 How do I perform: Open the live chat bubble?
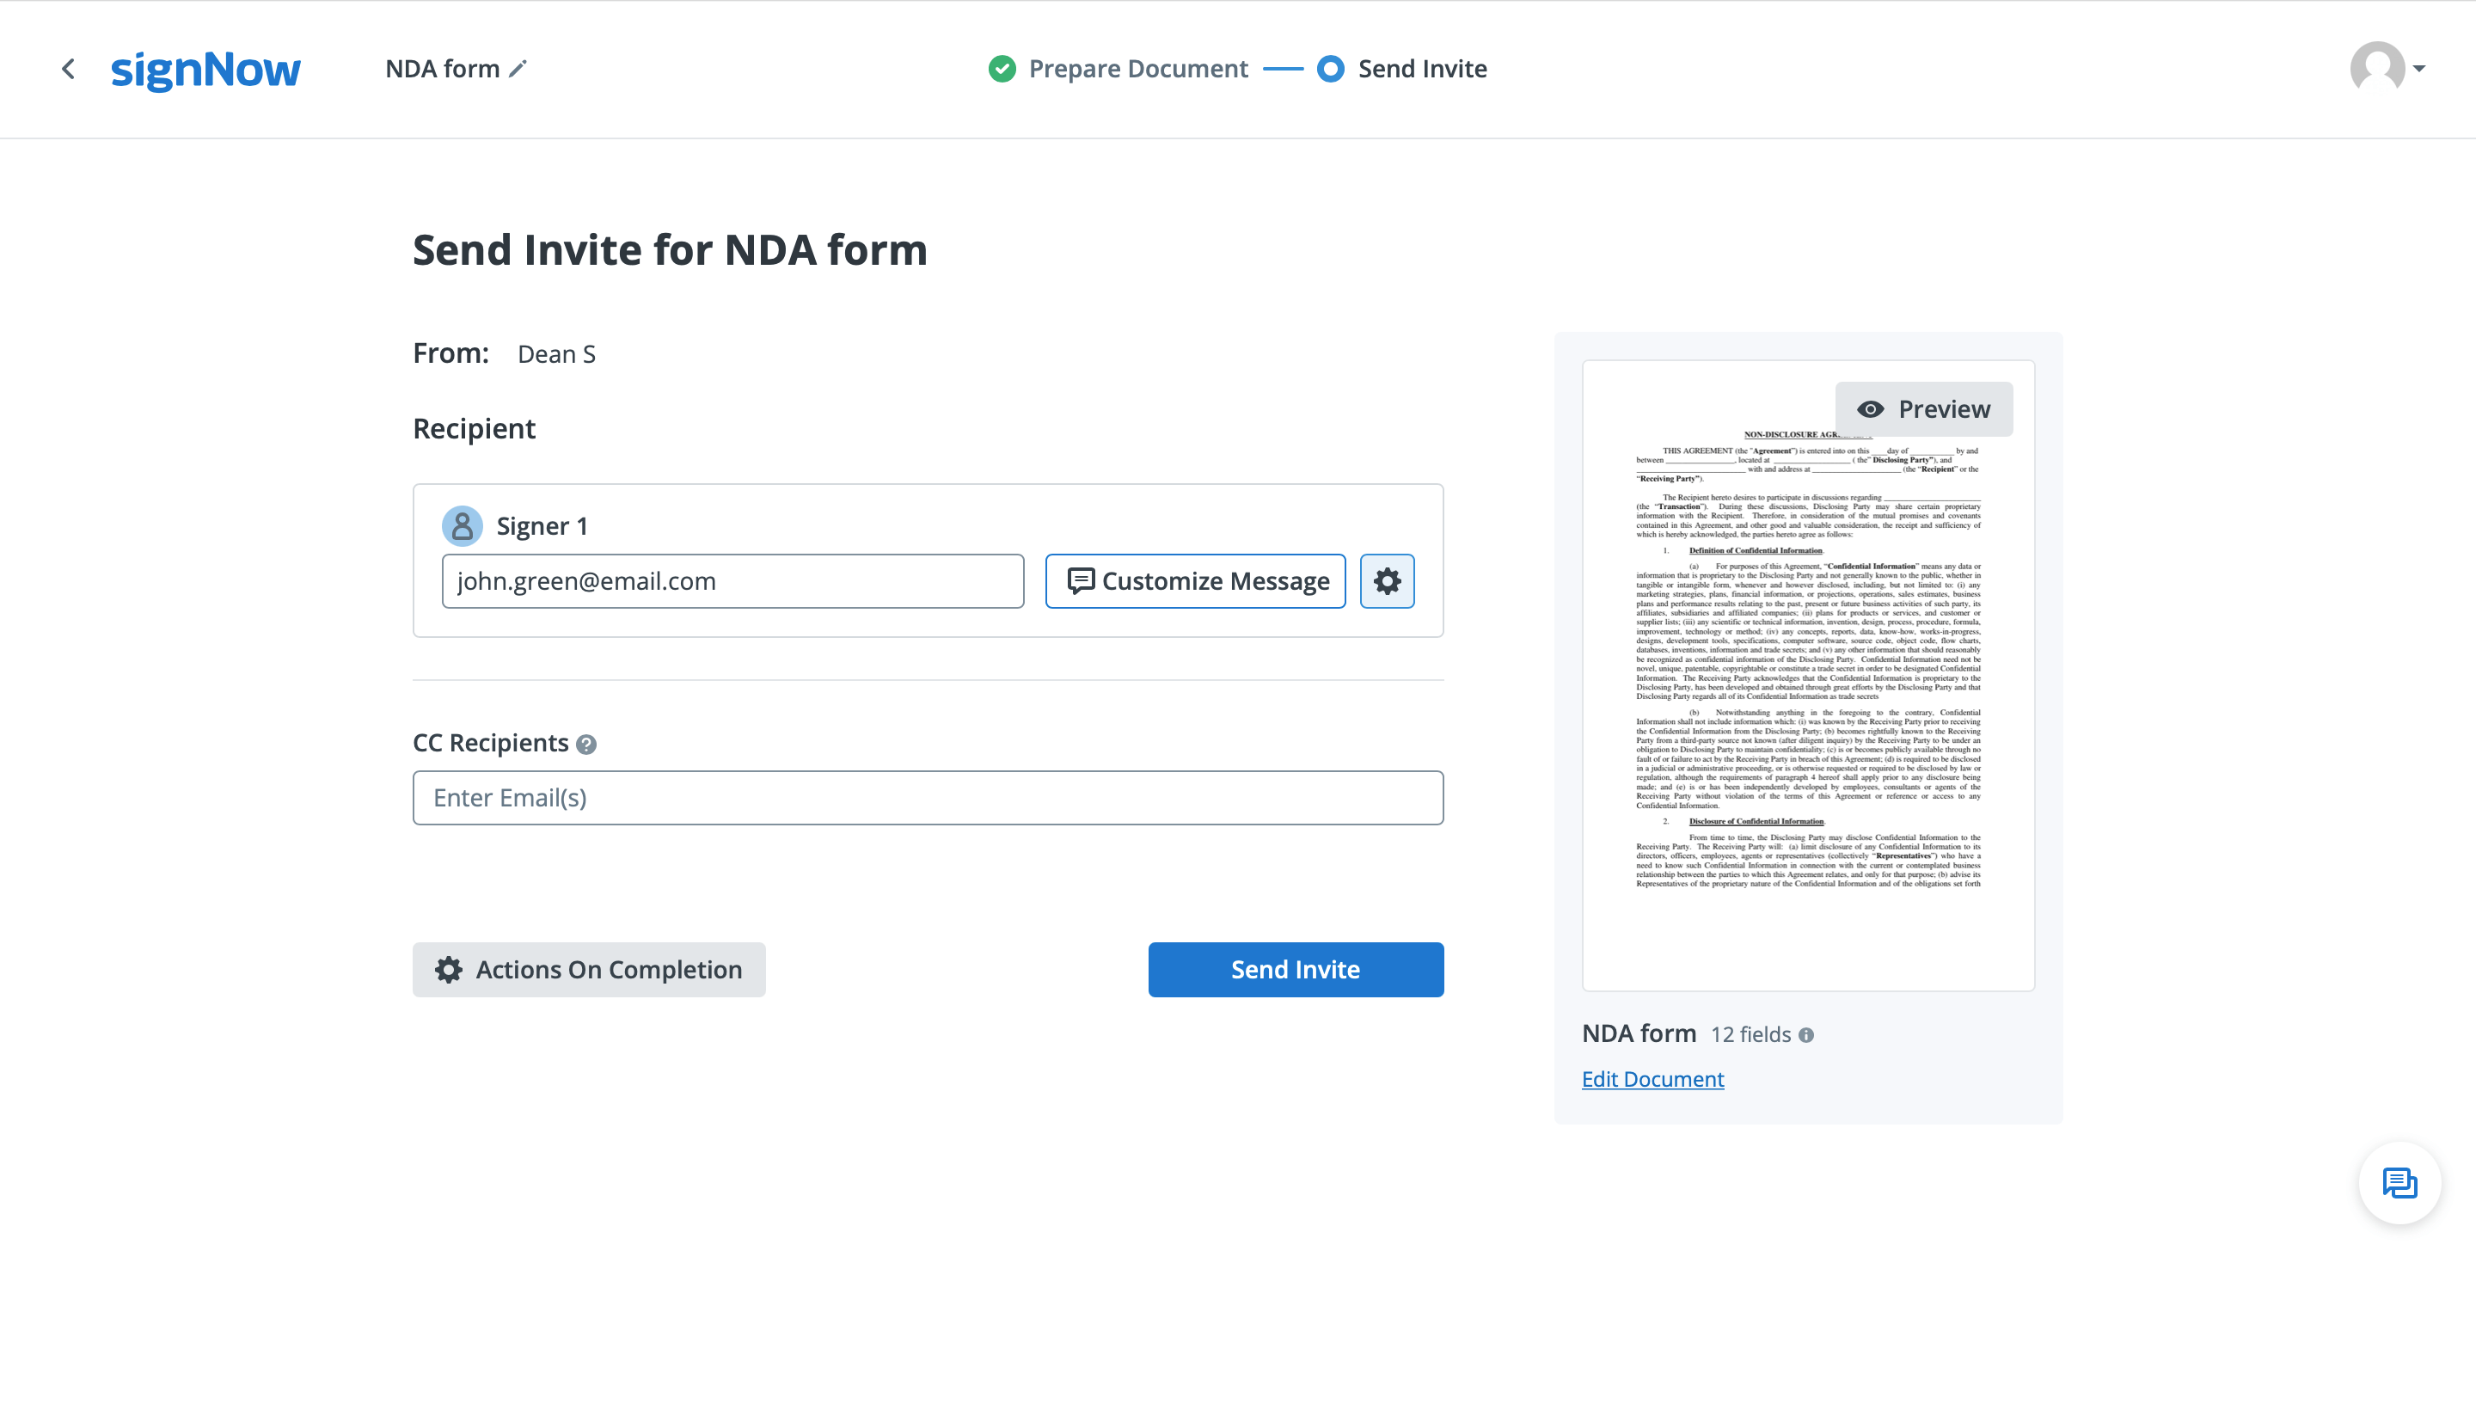(x=2399, y=1182)
